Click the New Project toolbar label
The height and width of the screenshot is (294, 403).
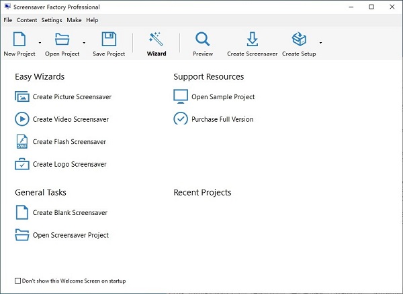pyautogui.click(x=19, y=54)
